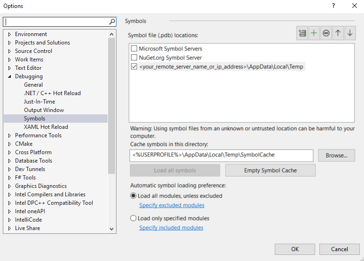Expand the Environment tree node
This screenshot has height=261, width=364.
click(x=9, y=34)
